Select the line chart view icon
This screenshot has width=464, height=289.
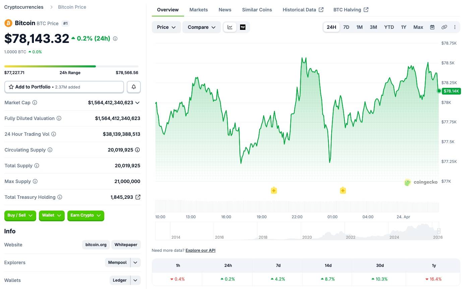tap(230, 27)
